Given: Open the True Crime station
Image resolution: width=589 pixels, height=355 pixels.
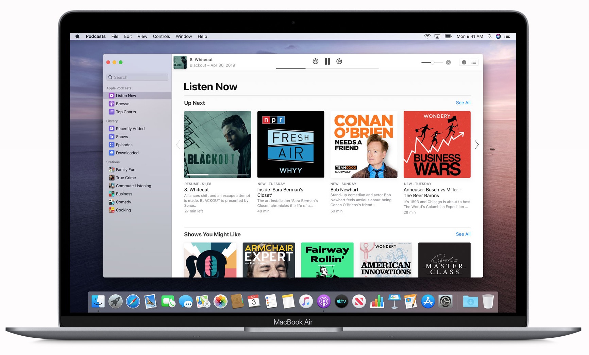Looking at the screenshot, I should coord(137,178).
